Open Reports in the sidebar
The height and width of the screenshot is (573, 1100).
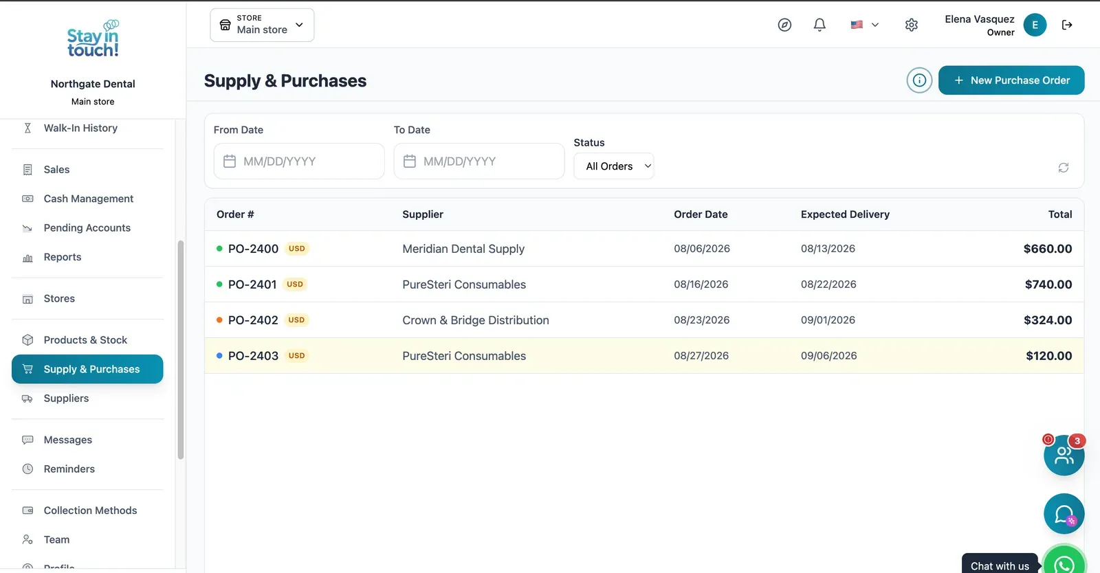click(88, 257)
